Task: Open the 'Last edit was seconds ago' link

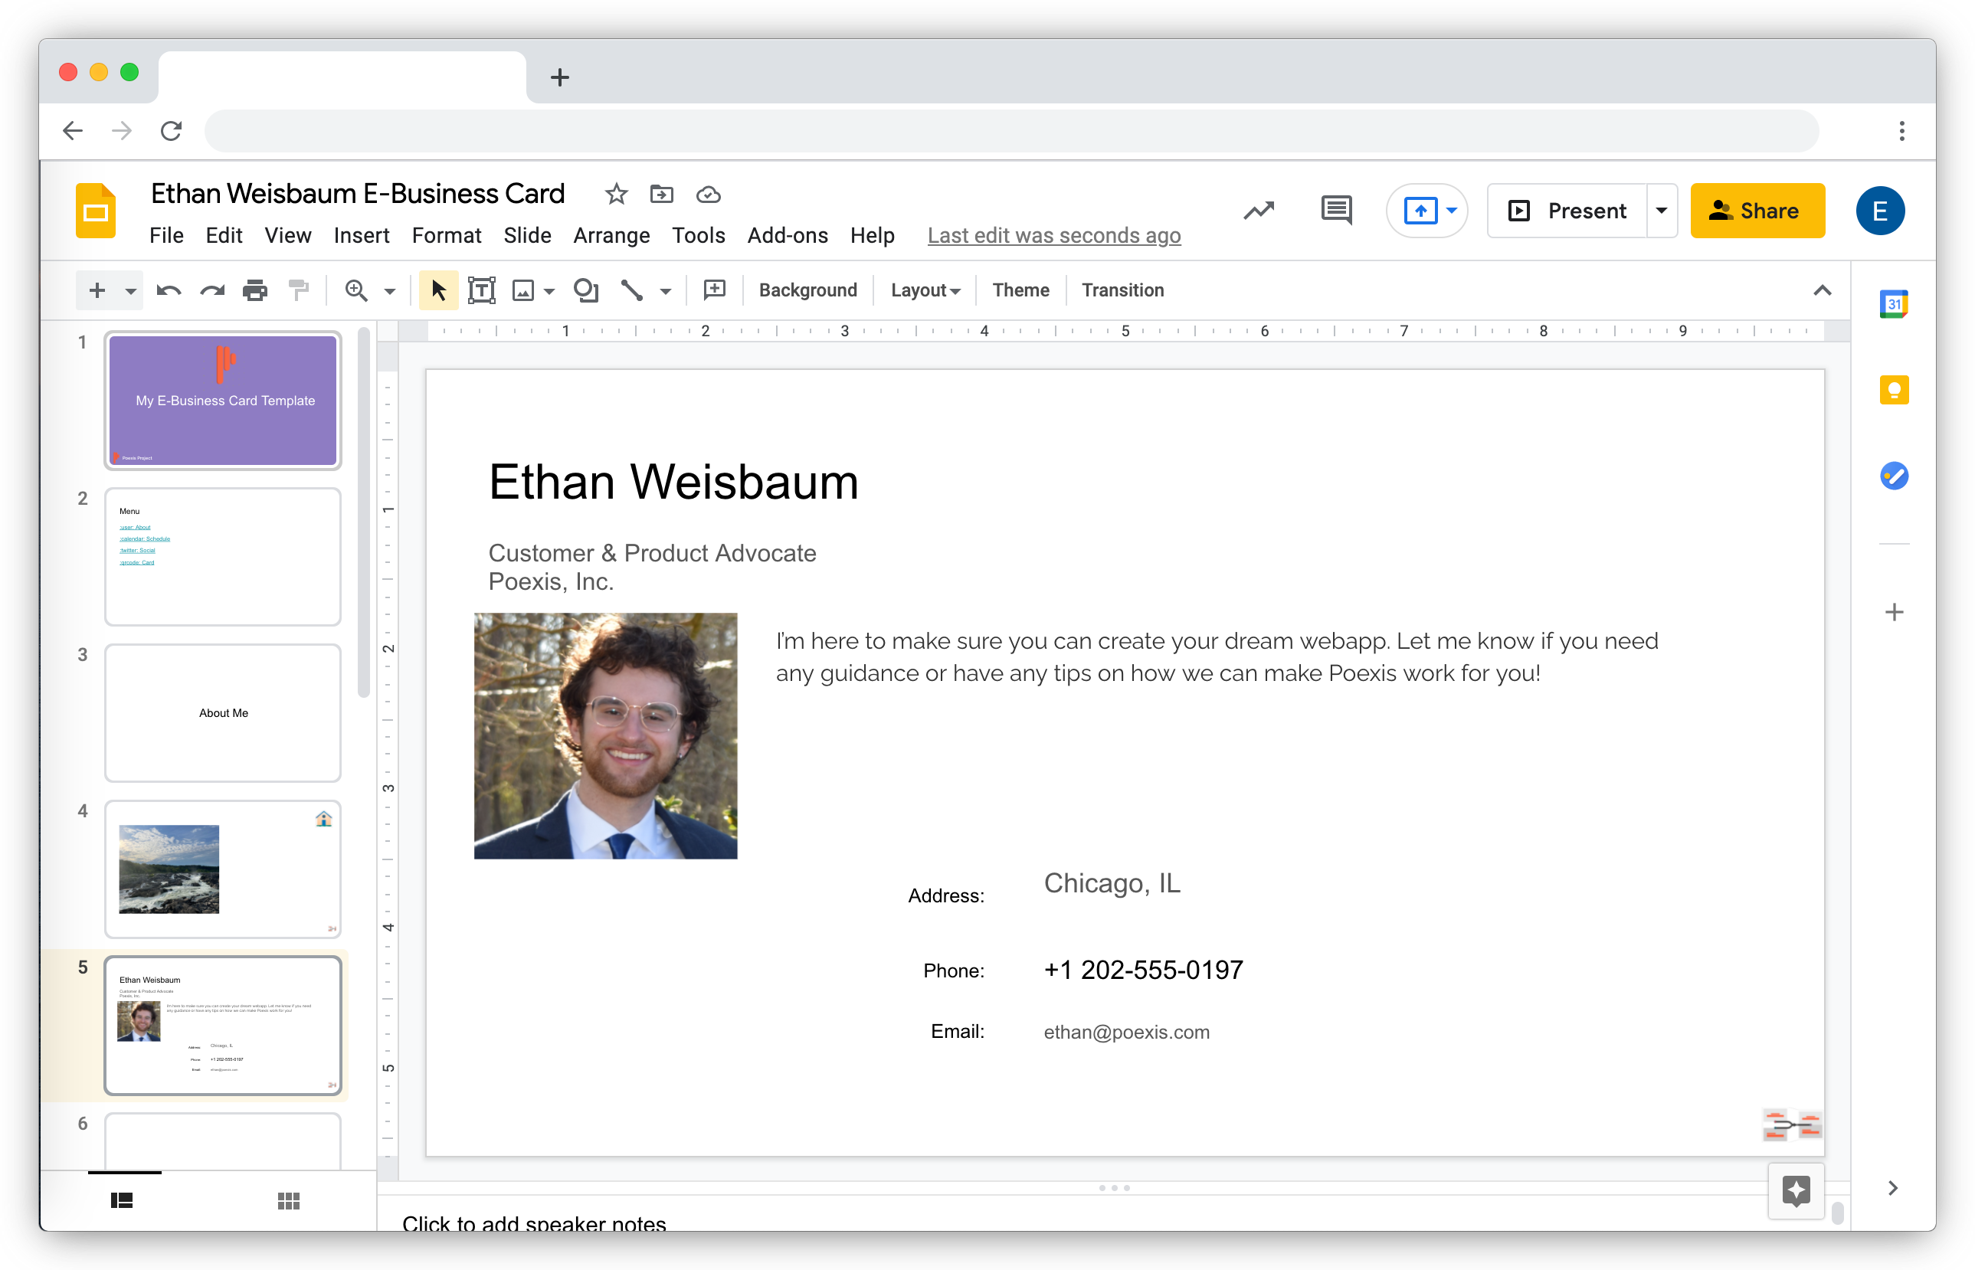Action: [x=1053, y=236]
